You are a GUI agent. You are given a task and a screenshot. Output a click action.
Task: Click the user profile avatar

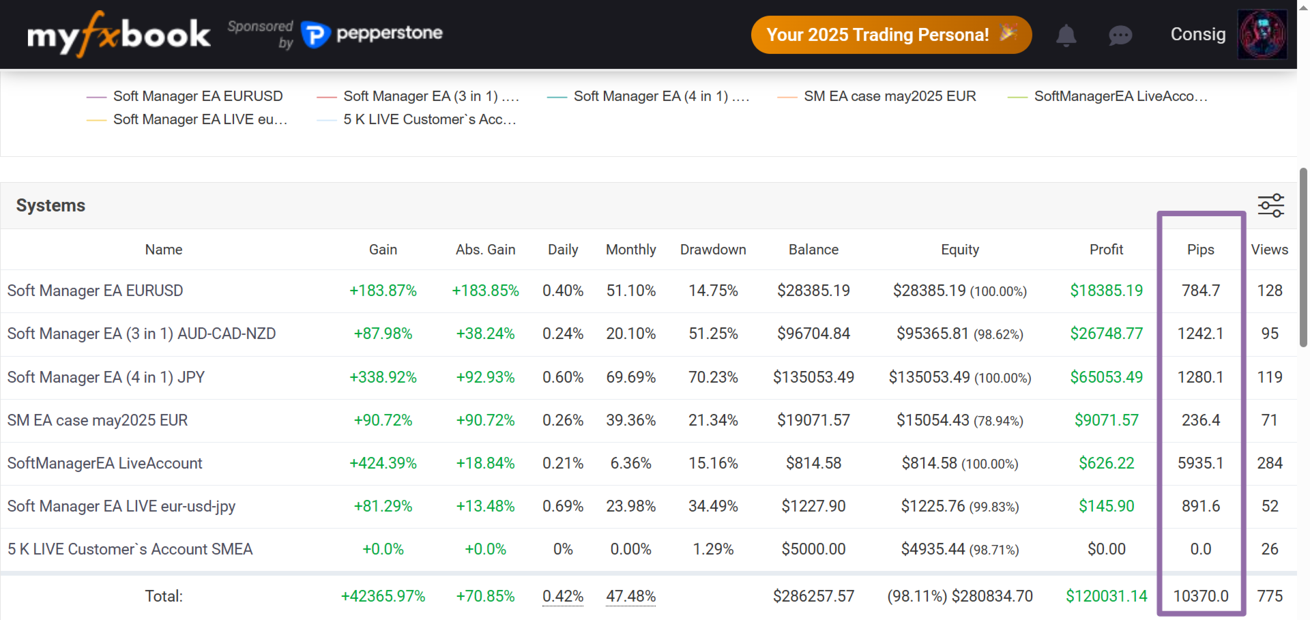point(1262,34)
